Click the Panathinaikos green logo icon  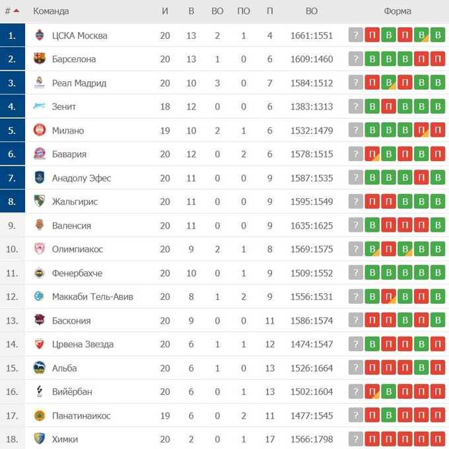[39, 416]
